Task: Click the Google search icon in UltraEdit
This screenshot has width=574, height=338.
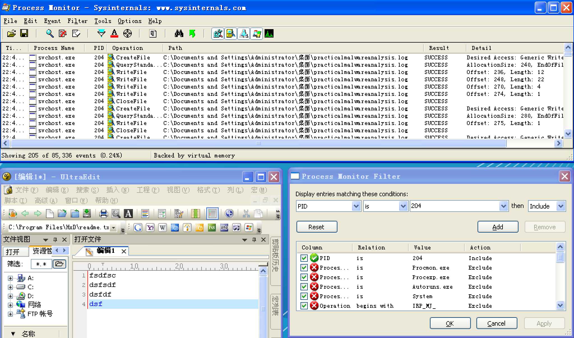Action: [138, 227]
